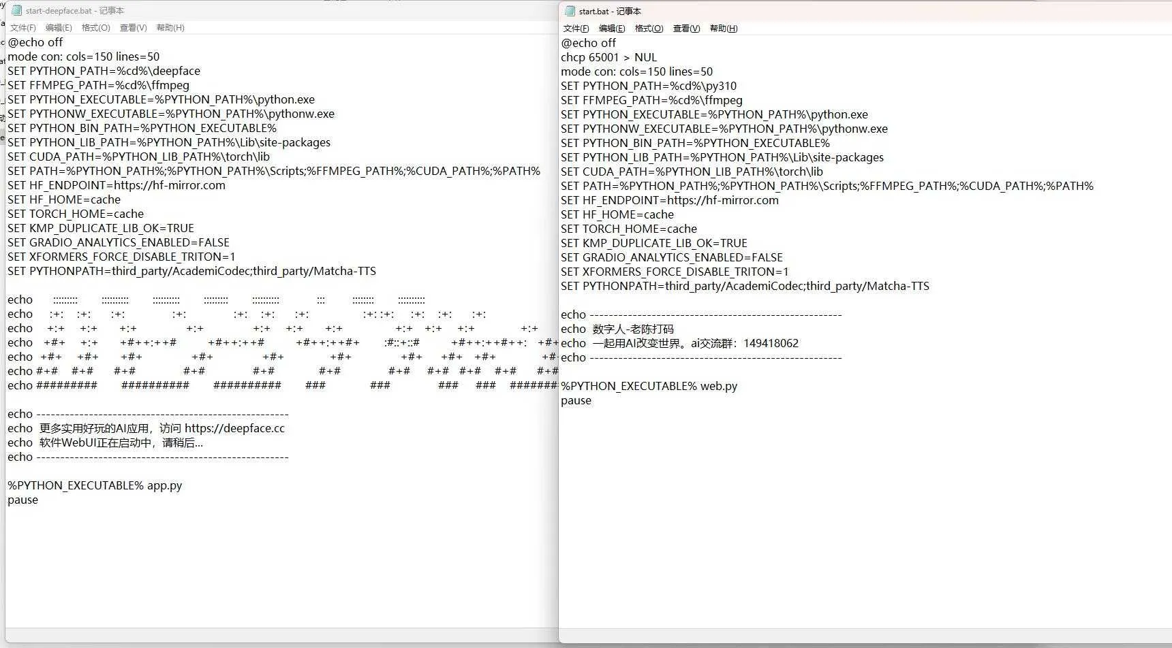Click the start.bat Notepad title icon
The width and height of the screenshot is (1172, 648).
pyautogui.click(x=570, y=12)
